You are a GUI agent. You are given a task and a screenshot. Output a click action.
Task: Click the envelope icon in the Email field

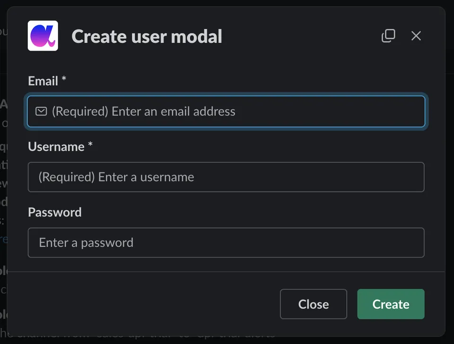[x=41, y=111]
